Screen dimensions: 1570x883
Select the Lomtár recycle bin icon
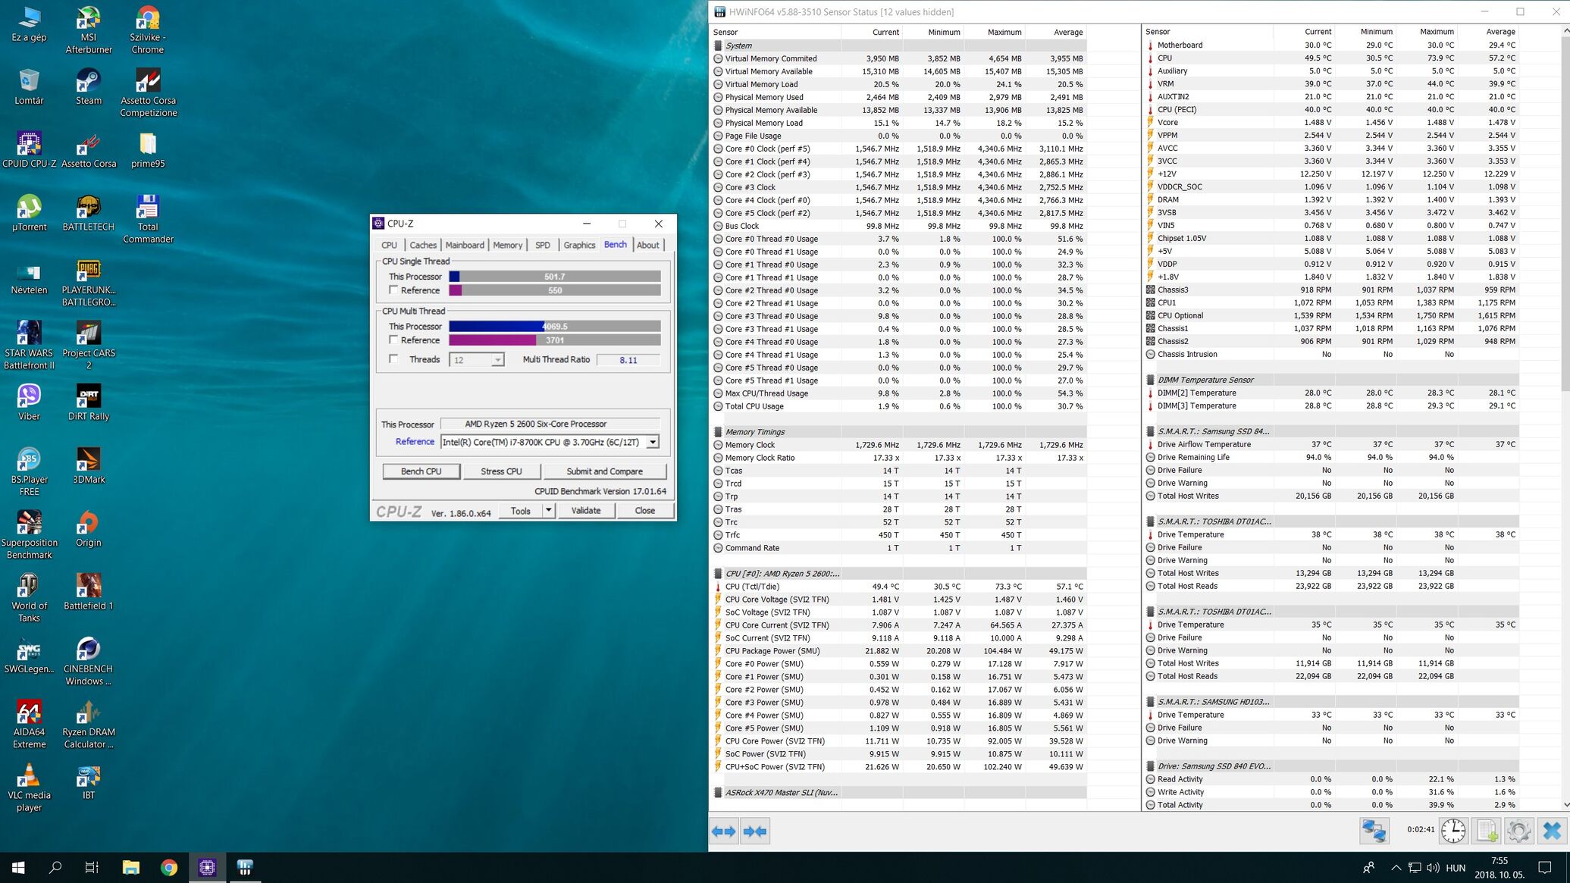(29, 87)
